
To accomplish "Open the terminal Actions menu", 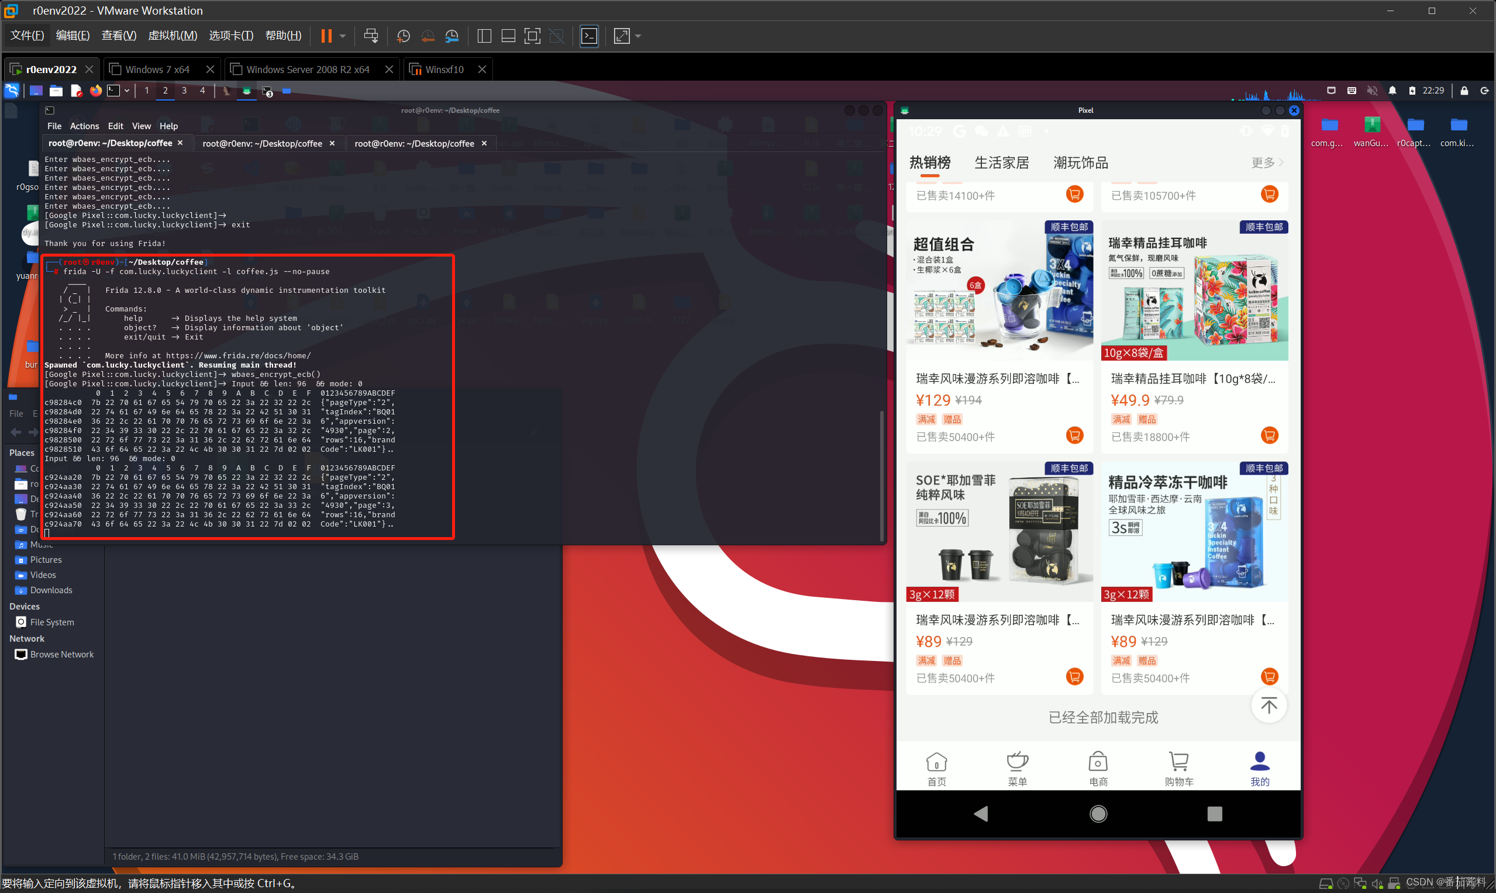I will click(x=84, y=126).
